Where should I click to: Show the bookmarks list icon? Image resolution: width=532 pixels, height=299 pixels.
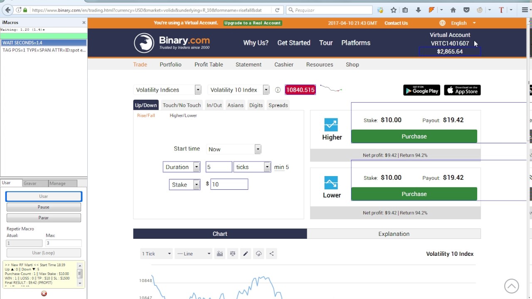tap(405, 10)
